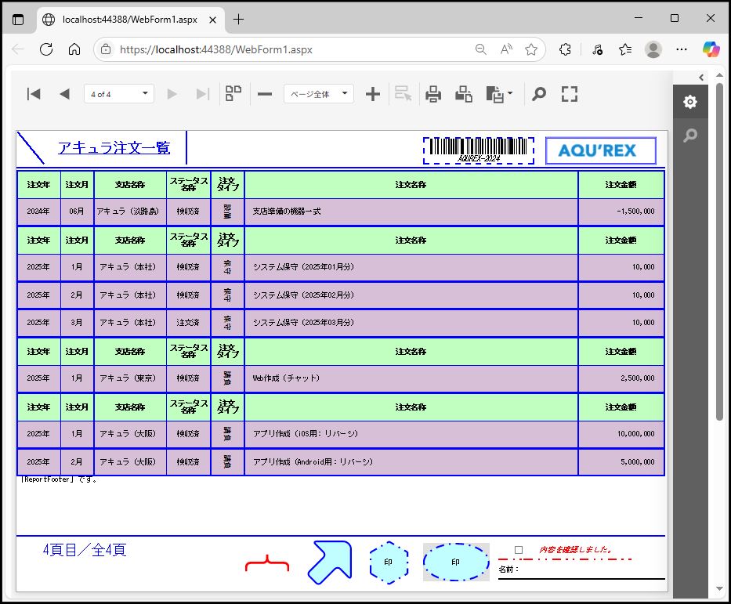Screen dimensions: 731x604
Task: Expand the ページ全体 zoom level dropdown
Action: [x=319, y=94]
